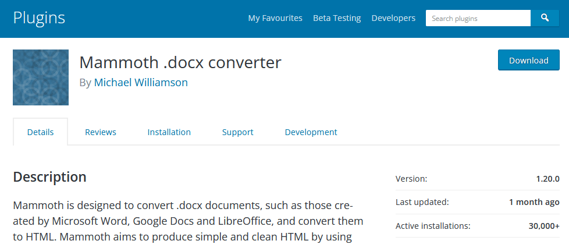Click the version number 1.20.0

click(547, 179)
